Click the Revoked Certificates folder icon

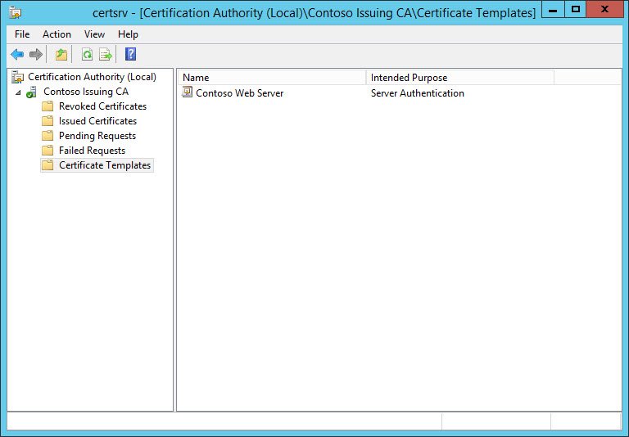48,106
